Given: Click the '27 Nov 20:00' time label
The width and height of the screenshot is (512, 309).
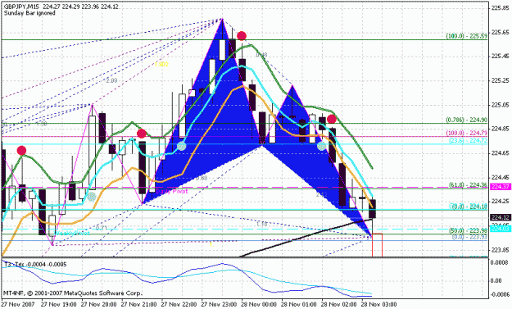Looking at the screenshot, I should [x=98, y=304].
